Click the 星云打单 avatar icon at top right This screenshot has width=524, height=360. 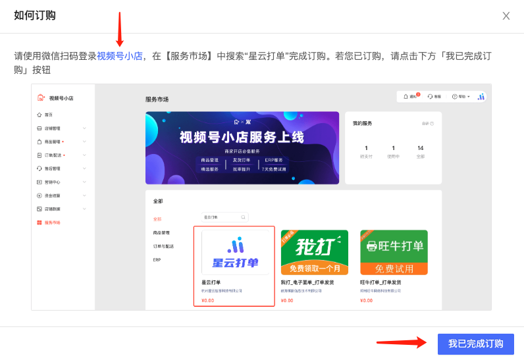click(481, 97)
